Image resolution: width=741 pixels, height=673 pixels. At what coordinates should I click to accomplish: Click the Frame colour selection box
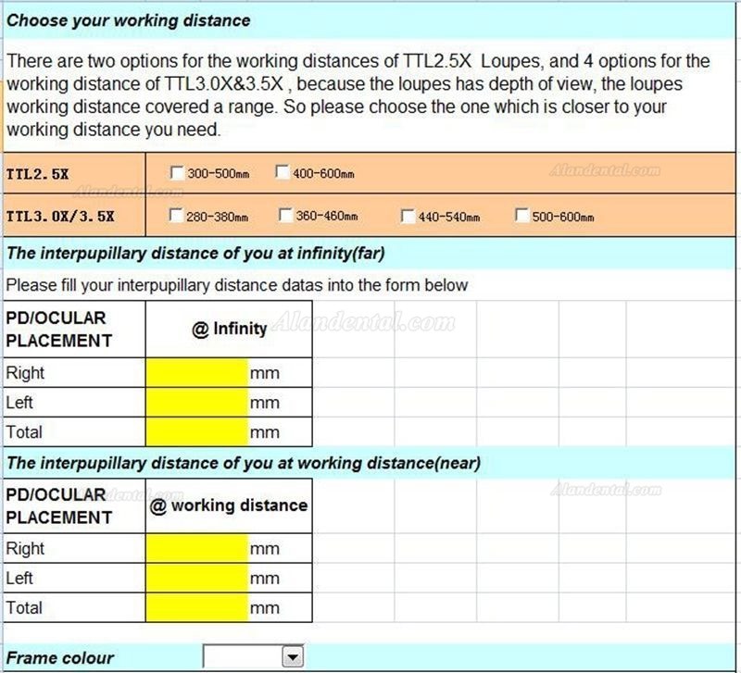click(x=243, y=657)
